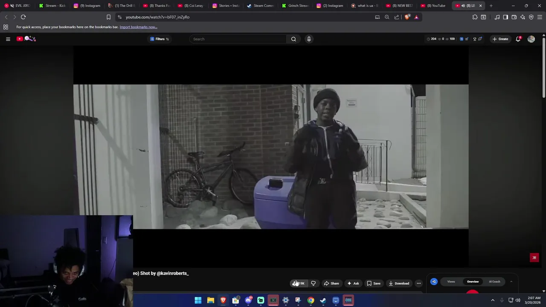
Task: Like the video with thumbs up
Action: pos(299,283)
